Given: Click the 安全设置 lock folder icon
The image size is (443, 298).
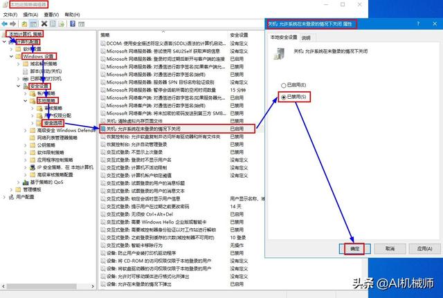Looking at the screenshot, I should [x=26, y=86].
